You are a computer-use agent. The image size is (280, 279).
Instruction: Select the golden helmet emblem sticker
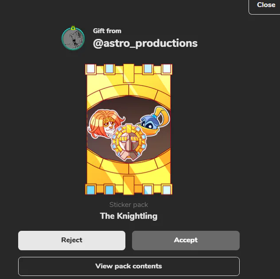129,142
